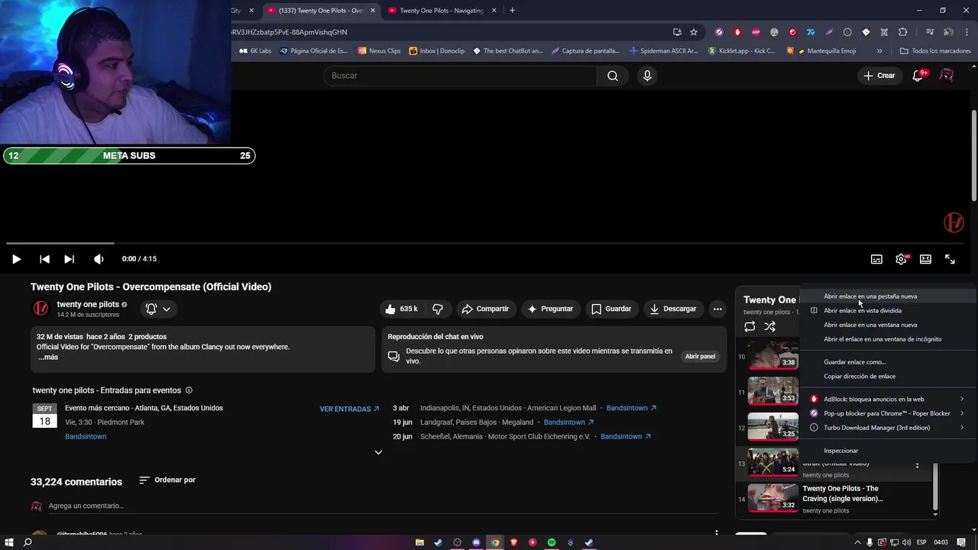Viewport: 978px width, 550px height.
Task: Expand the description with ...más
Action: pyautogui.click(x=48, y=357)
